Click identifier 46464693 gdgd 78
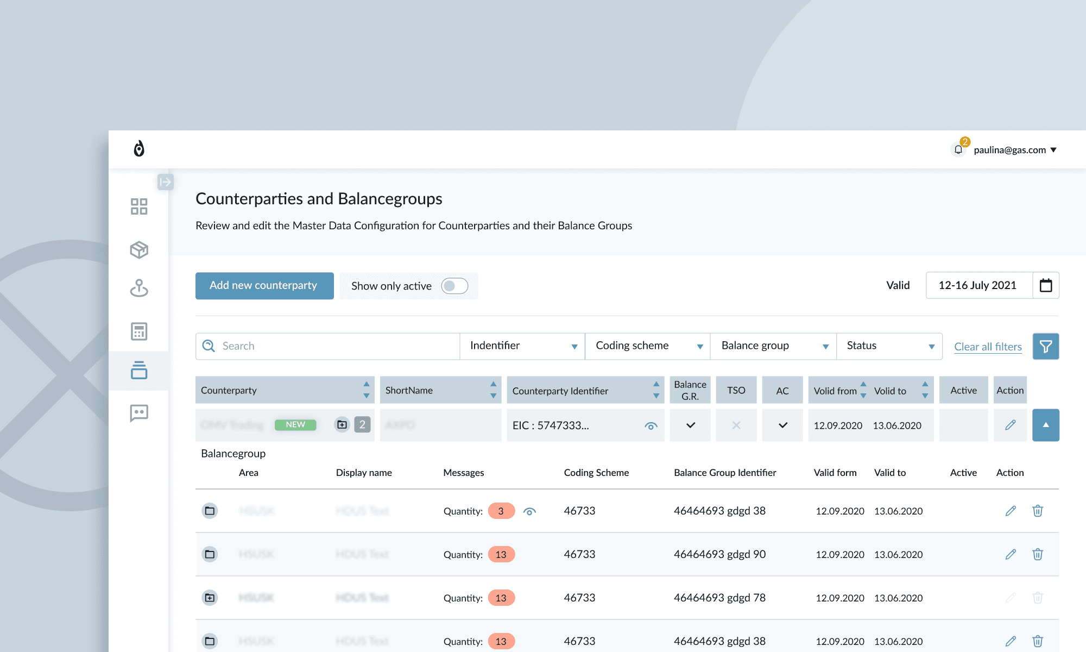This screenshot has height=652, width=1086. tap(719, 598)
